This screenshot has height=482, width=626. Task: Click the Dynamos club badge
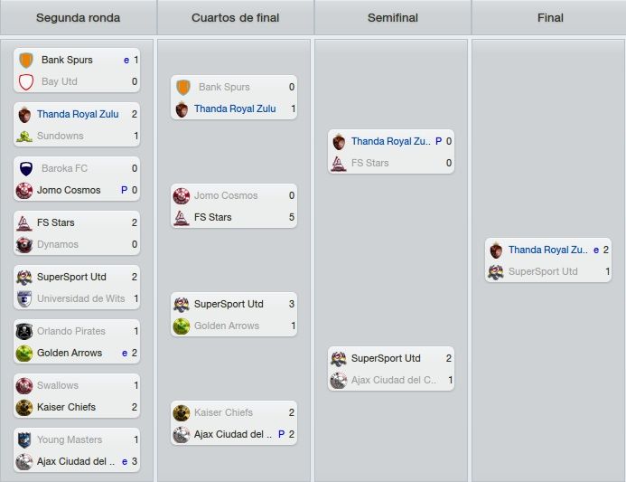coord(24,244)
